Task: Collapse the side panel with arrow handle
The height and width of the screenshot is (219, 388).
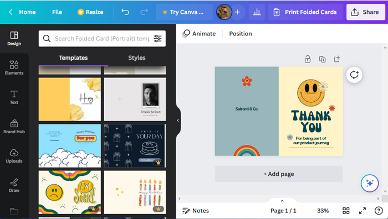Action: click(x=178, y=121)
